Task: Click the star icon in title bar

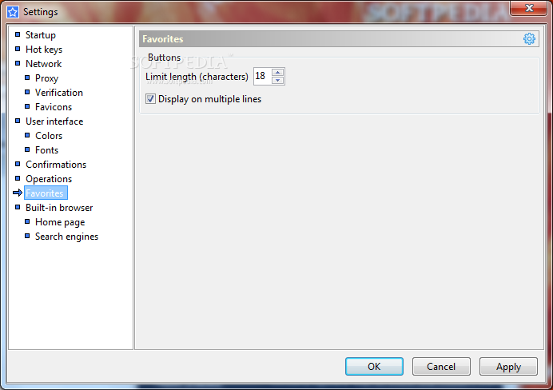Action: point(13,12)
